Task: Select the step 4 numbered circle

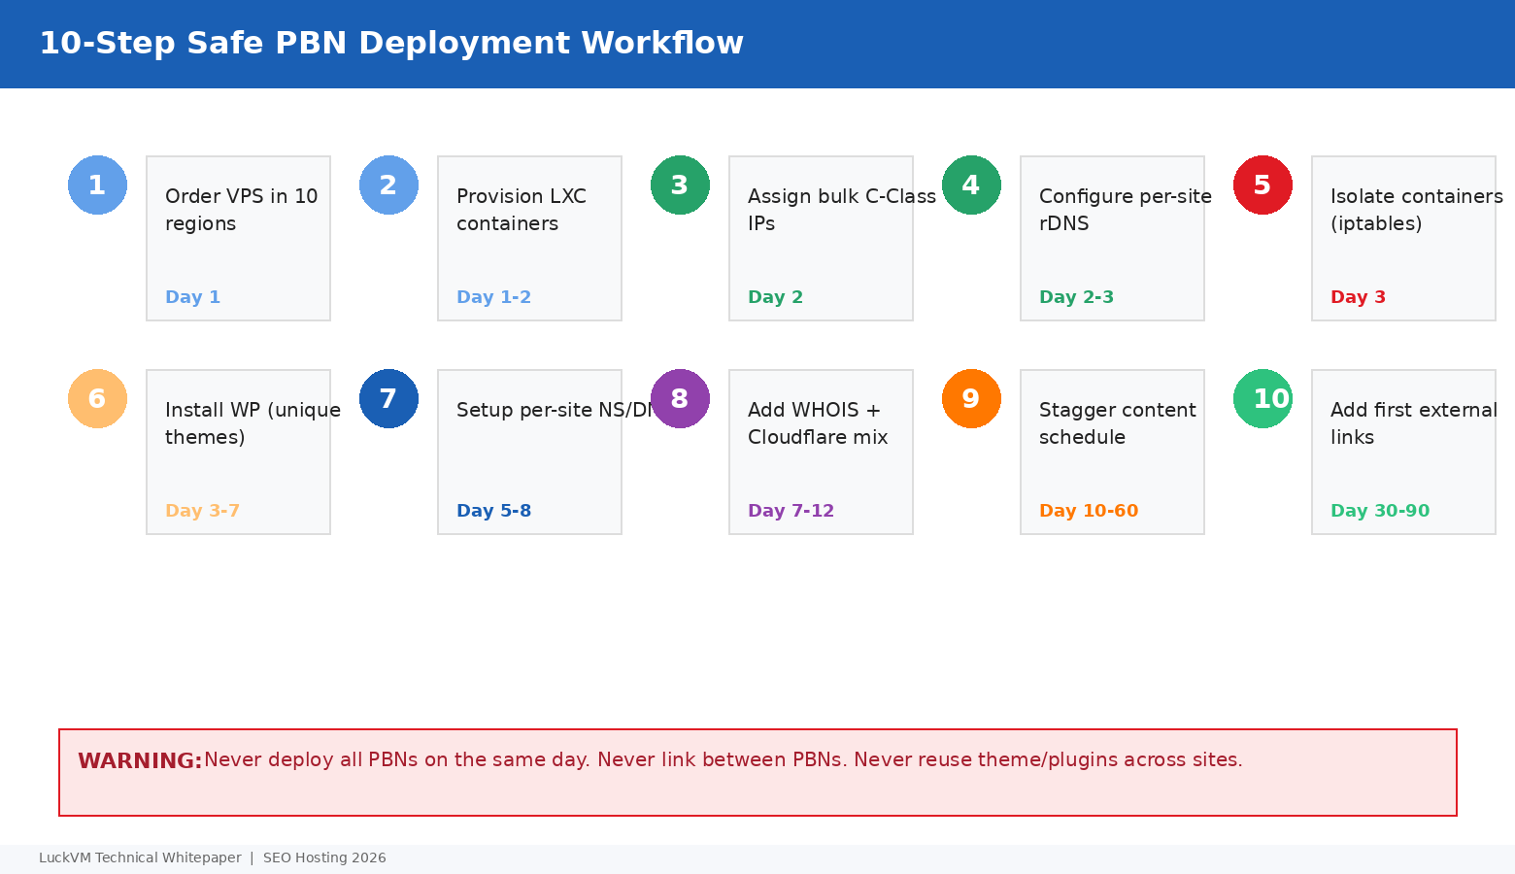Action: [971, 185]
